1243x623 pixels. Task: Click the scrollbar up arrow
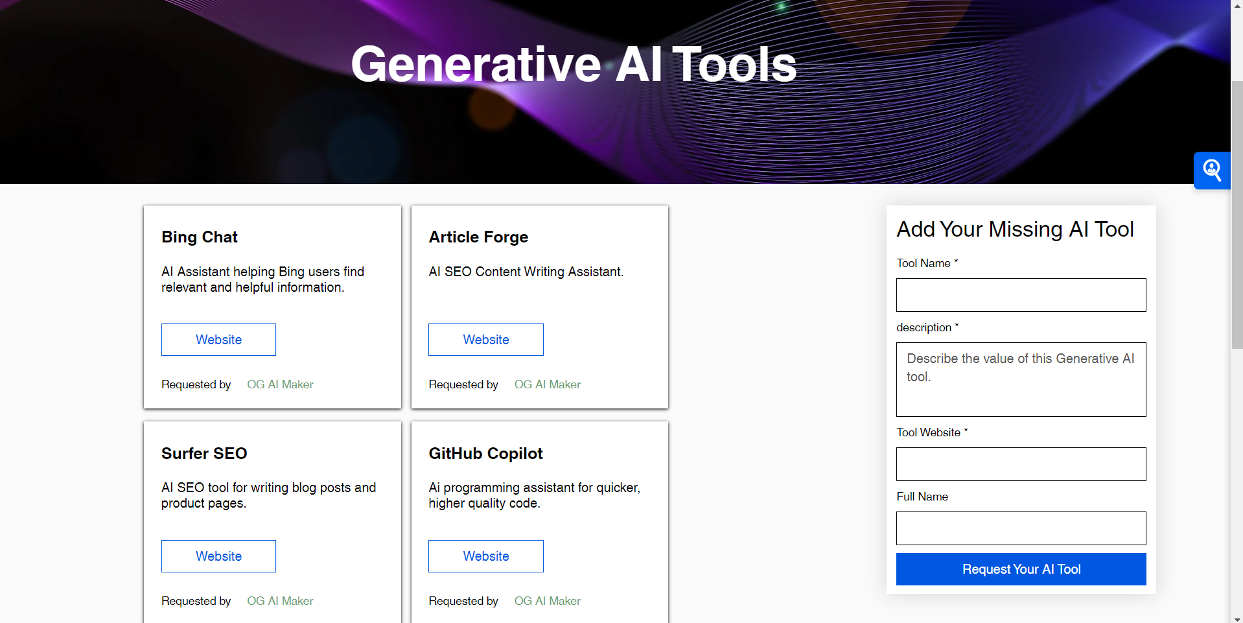coord(1237,5)
